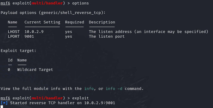Viewport: 213px width, 108px height.
Task: Click the generic/shell_reverse_tcp payload name
Action: pyautogui.click(x=71, y=13)
